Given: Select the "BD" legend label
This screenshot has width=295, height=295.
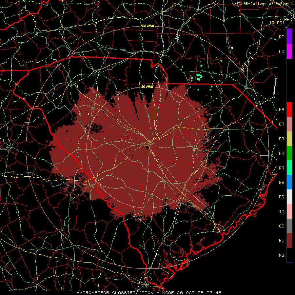Looking at the screenshot, I should pos(281,139).
